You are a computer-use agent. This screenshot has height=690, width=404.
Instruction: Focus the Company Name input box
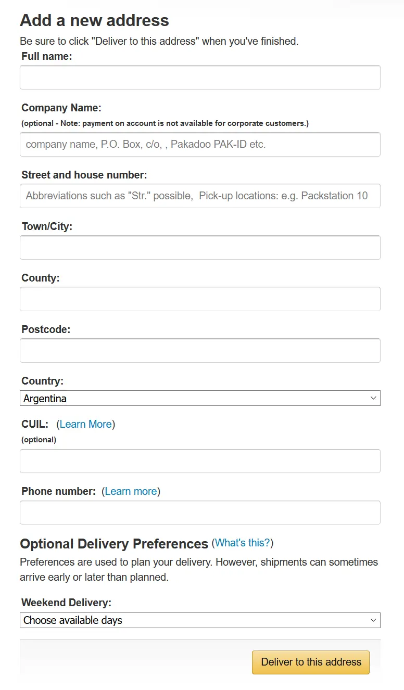coord(200,144)
